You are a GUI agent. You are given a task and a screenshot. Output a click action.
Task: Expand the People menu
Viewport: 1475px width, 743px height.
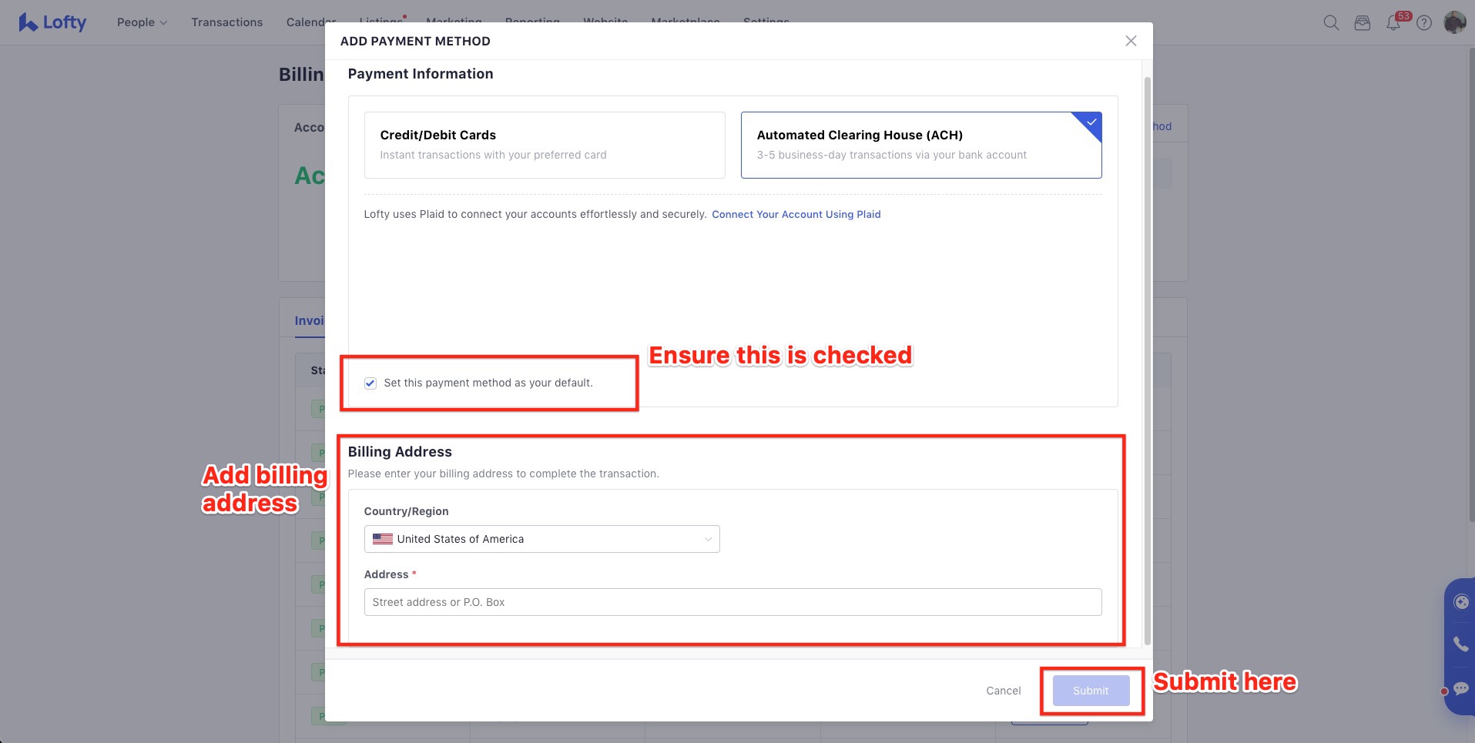(x=142, y=22)
